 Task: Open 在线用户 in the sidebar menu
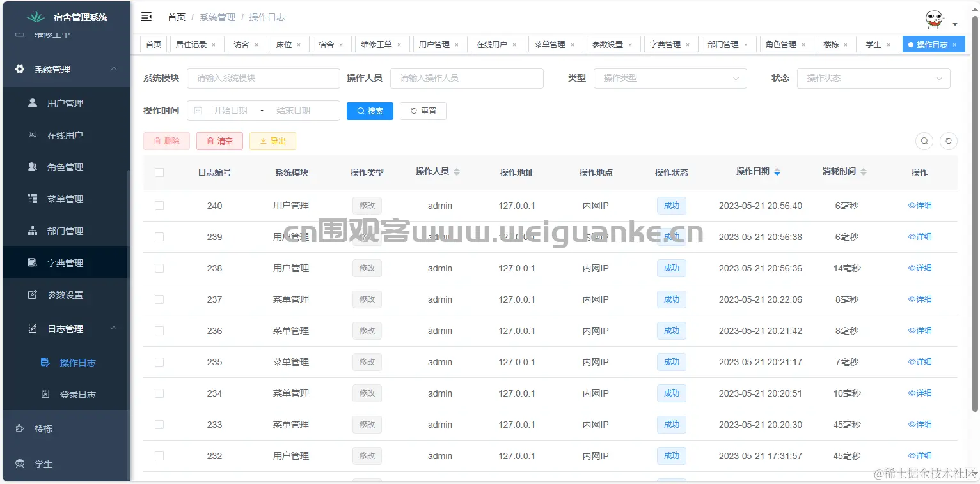click(65, 135)
